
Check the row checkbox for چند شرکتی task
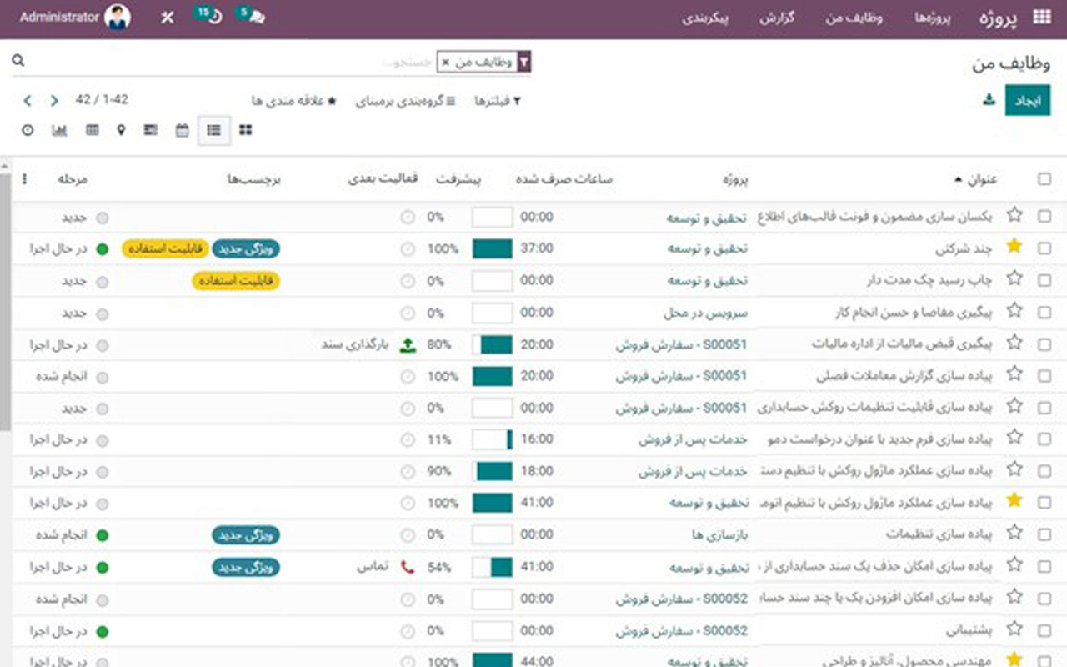coord(1044,247)
